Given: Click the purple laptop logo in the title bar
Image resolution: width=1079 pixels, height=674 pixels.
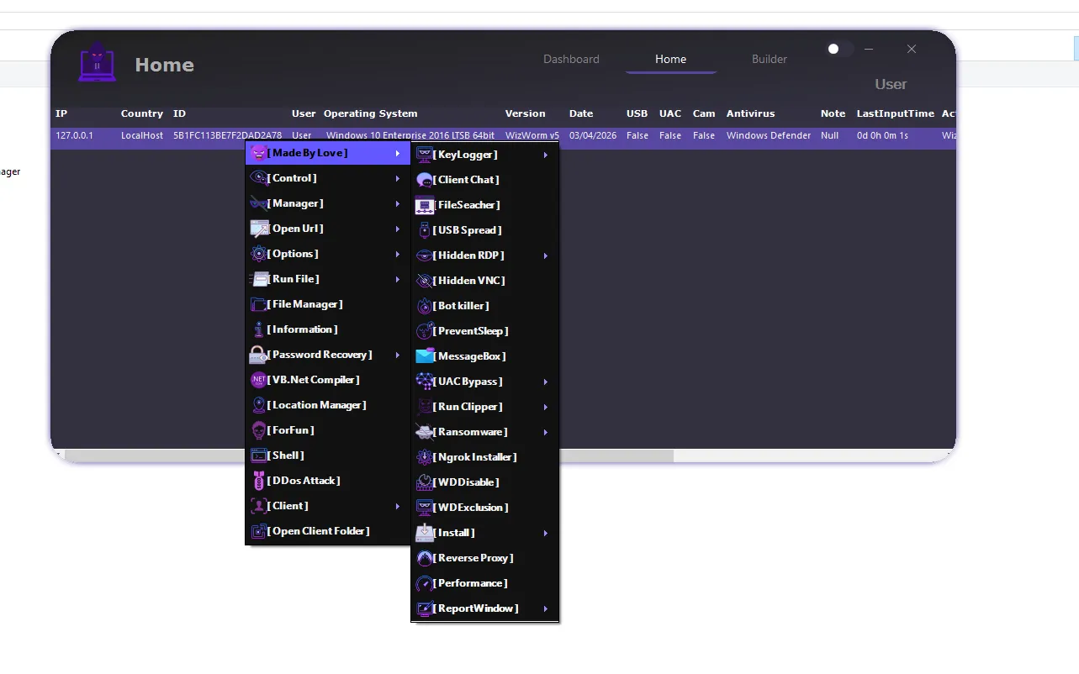Looking at the screenshot, I should pos(97,62).
